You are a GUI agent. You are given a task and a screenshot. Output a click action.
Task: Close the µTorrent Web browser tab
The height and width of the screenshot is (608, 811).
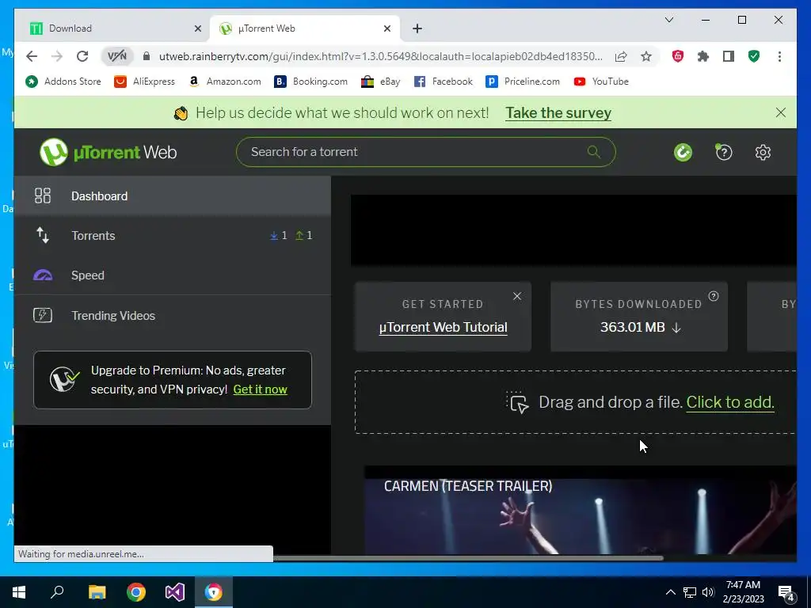point(386,29)
